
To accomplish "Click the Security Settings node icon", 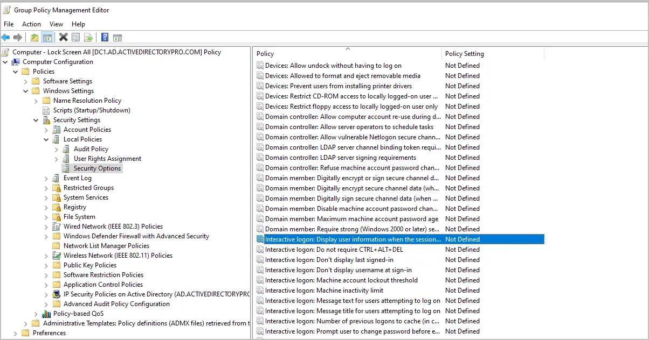I will pos(46,120).
